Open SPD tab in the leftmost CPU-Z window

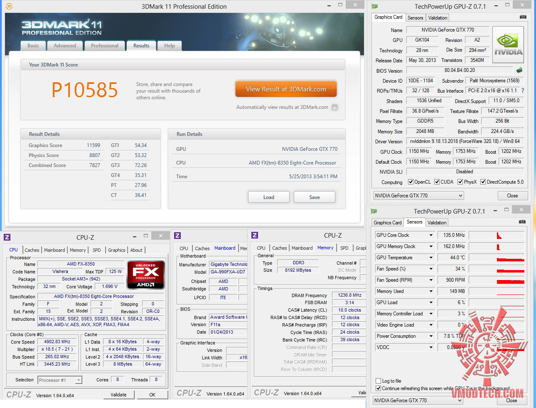(97, 250)
